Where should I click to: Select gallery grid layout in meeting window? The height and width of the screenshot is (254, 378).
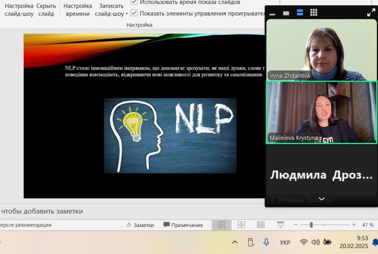314,13
